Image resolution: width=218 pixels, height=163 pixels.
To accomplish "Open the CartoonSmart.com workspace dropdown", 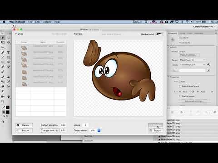I will point(204,27).
